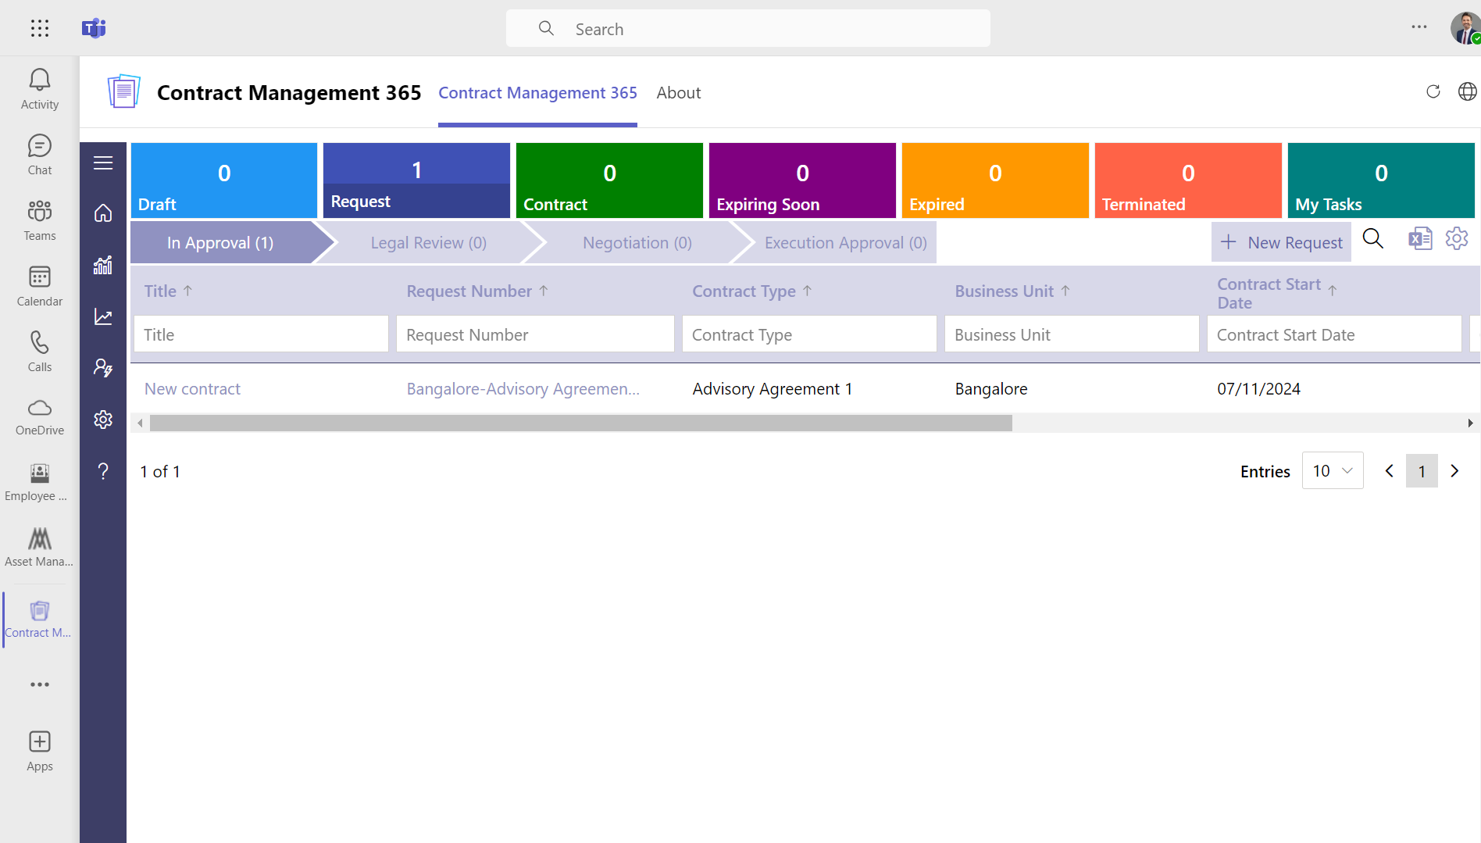Click the Teams Search box
This screenshot has height=843, width=1481.
(748, 29)
